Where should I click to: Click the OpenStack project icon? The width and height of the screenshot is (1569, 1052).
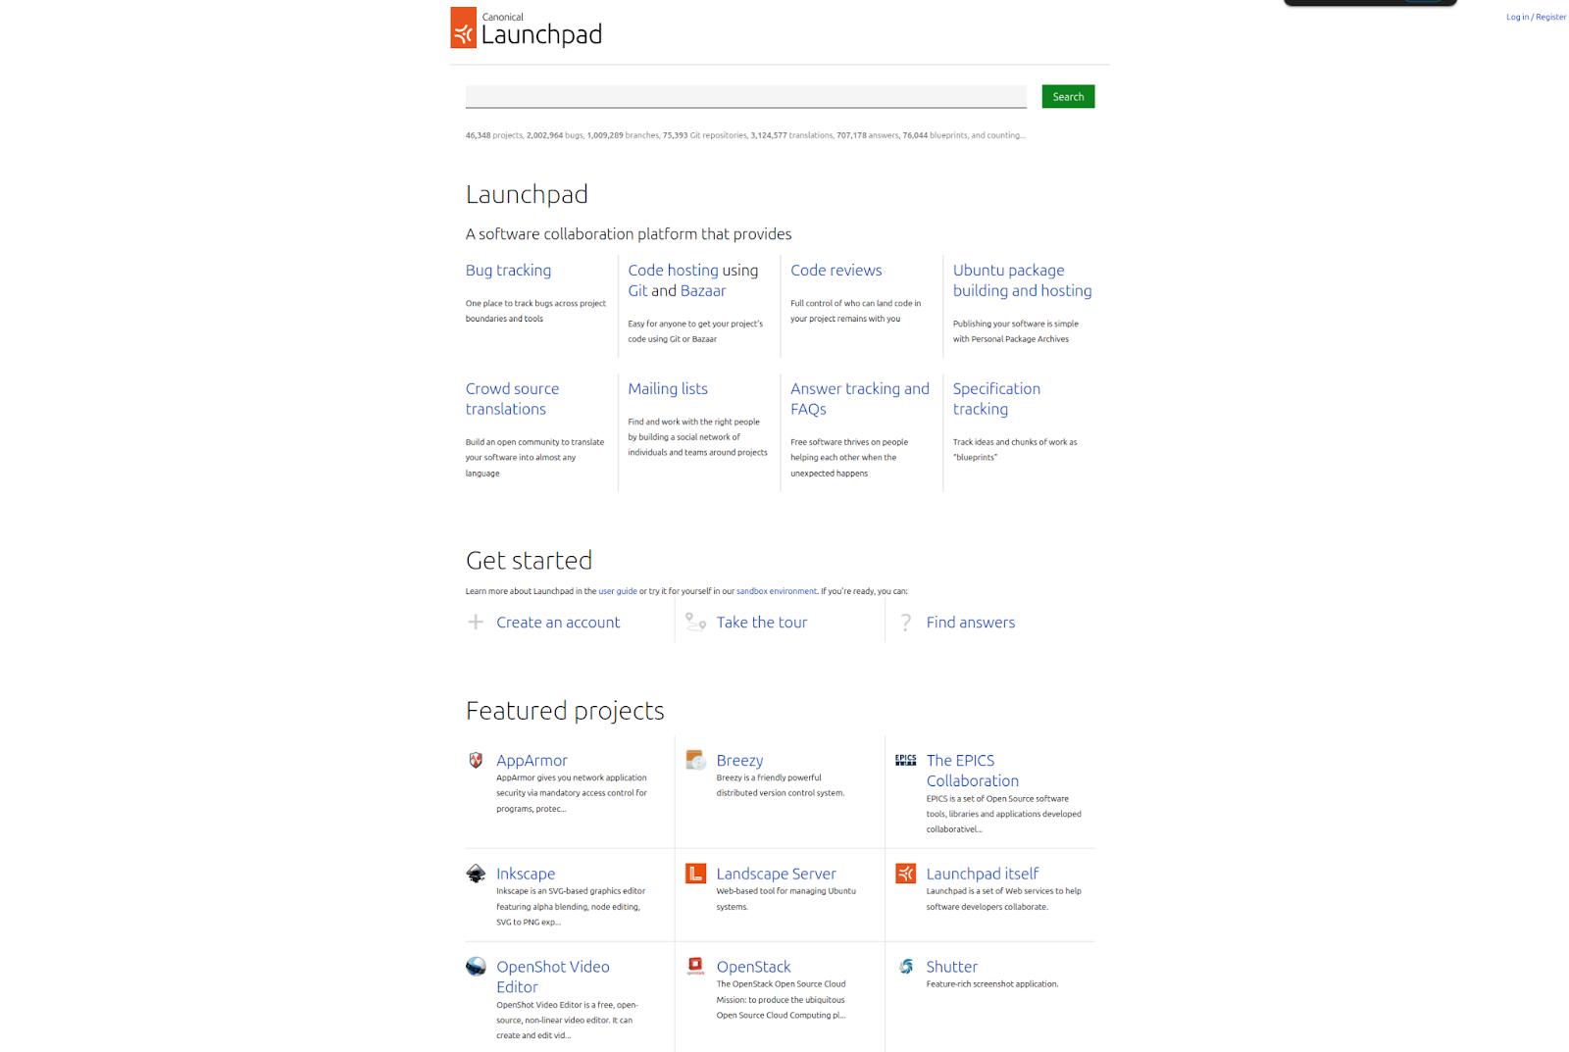[x=695, y=967]
